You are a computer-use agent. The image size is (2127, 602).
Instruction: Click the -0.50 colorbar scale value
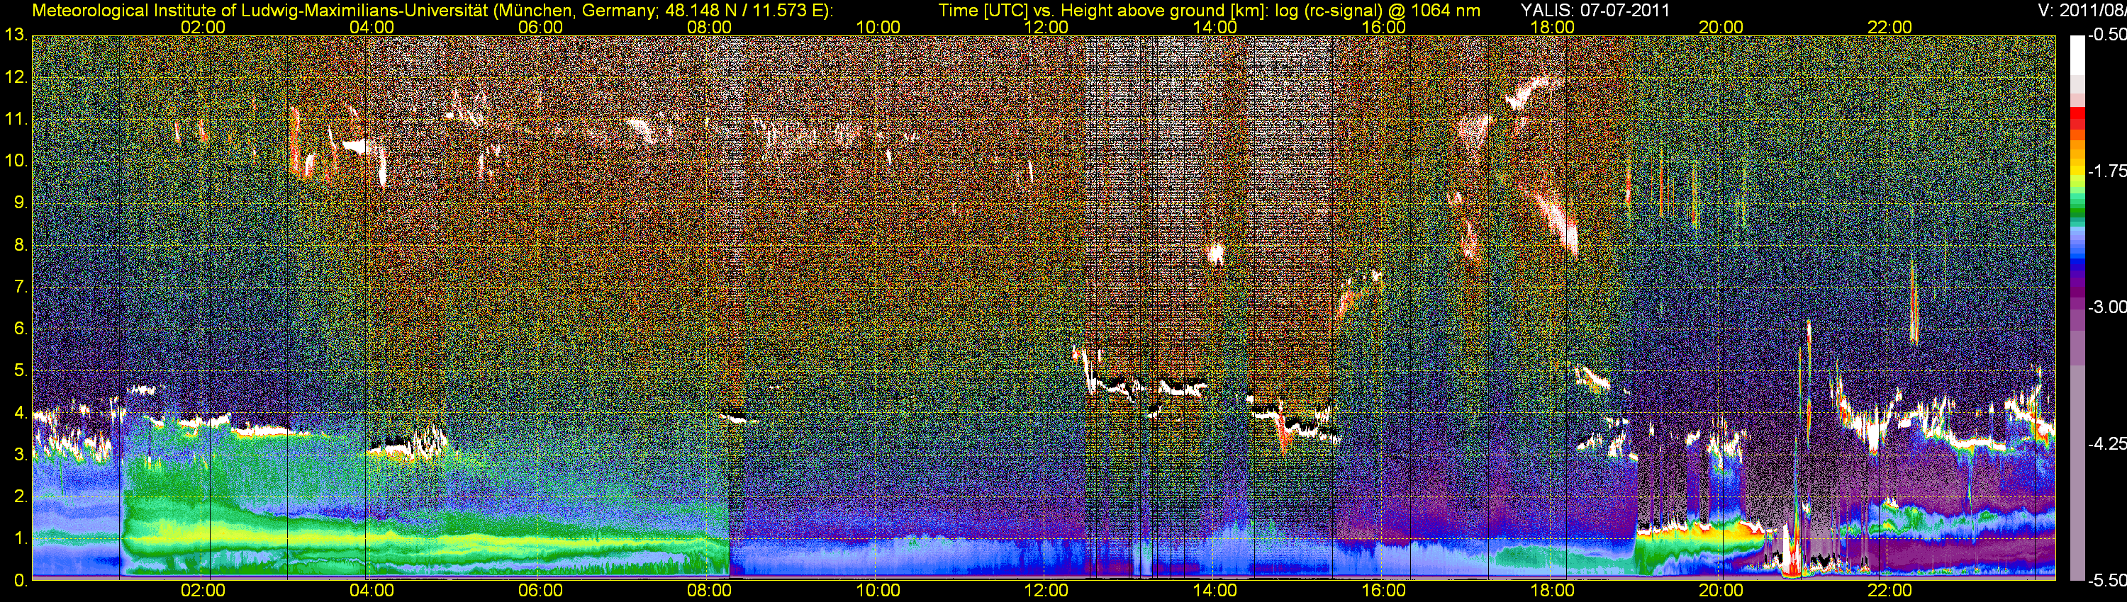pos(2106,35)
